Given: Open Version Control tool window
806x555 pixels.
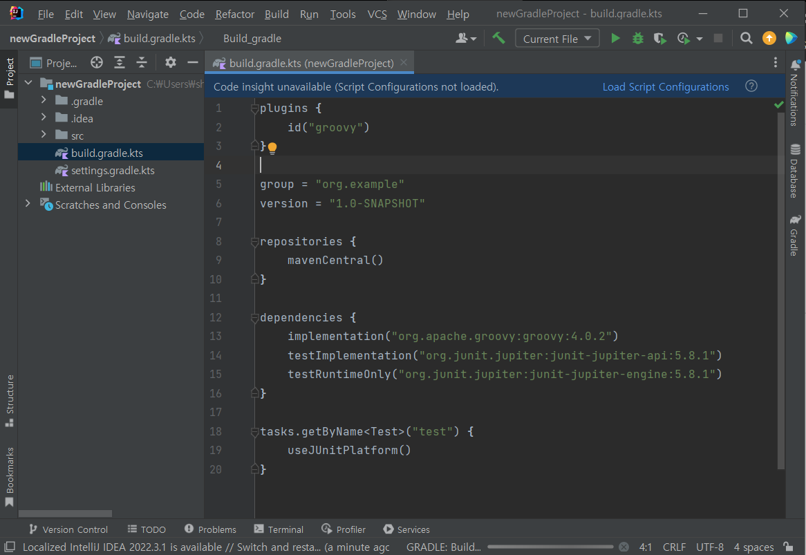Looking at the screenshot, I should point(68,529).
